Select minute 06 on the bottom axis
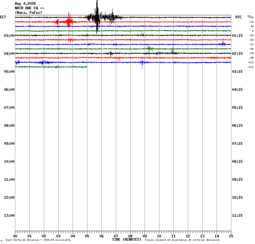 [101, 236]
